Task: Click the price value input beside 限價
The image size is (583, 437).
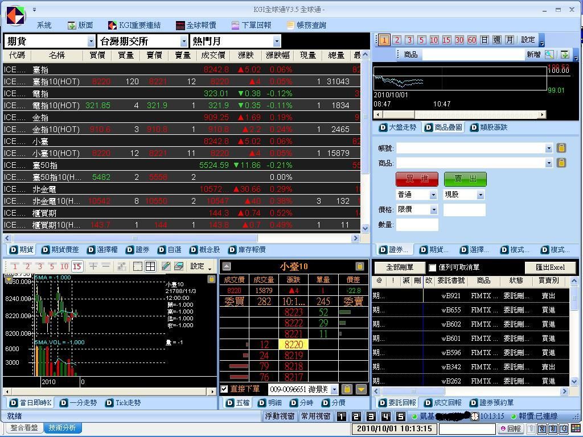Action: click(465, 209)
